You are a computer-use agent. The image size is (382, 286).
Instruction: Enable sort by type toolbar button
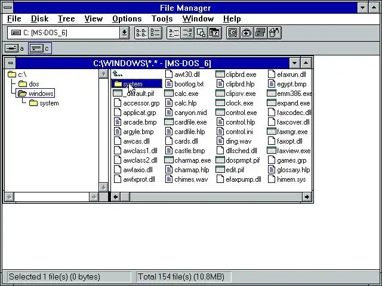point(187,33)
